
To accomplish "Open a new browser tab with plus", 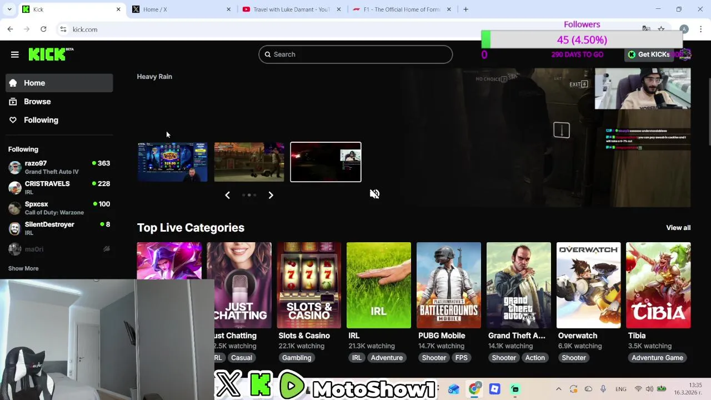I will pyautogui.click(x=465, y=9).
